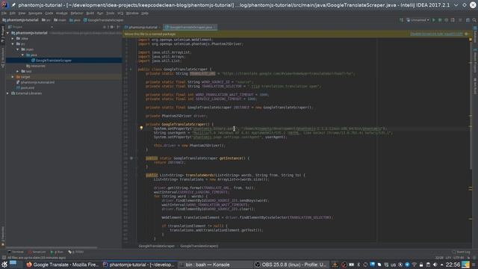Click the Project Structure toolbar icon
The height and width of the screenshot is (269, 478).
[x=468, y=20]
